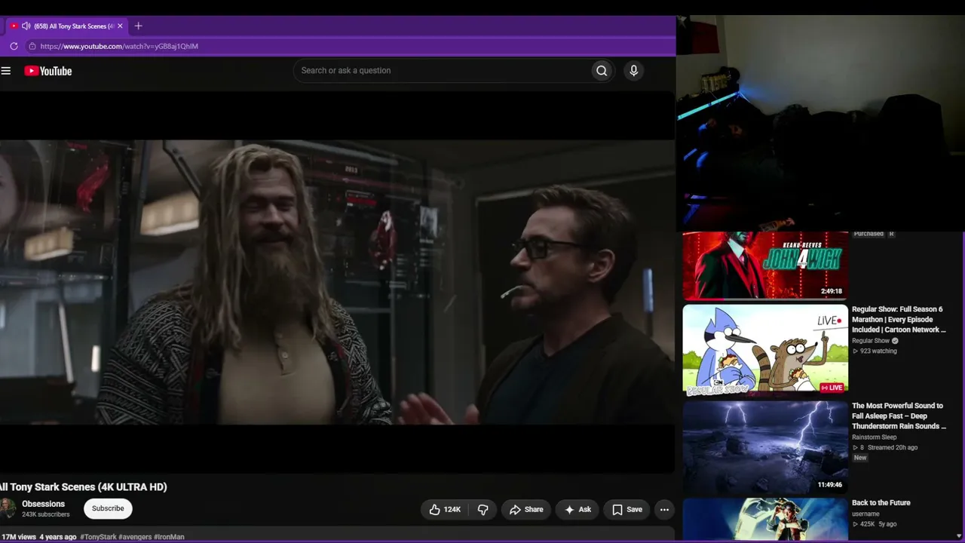
Task: Click the Streamed 20h ago text
Action: click(894, 448)
